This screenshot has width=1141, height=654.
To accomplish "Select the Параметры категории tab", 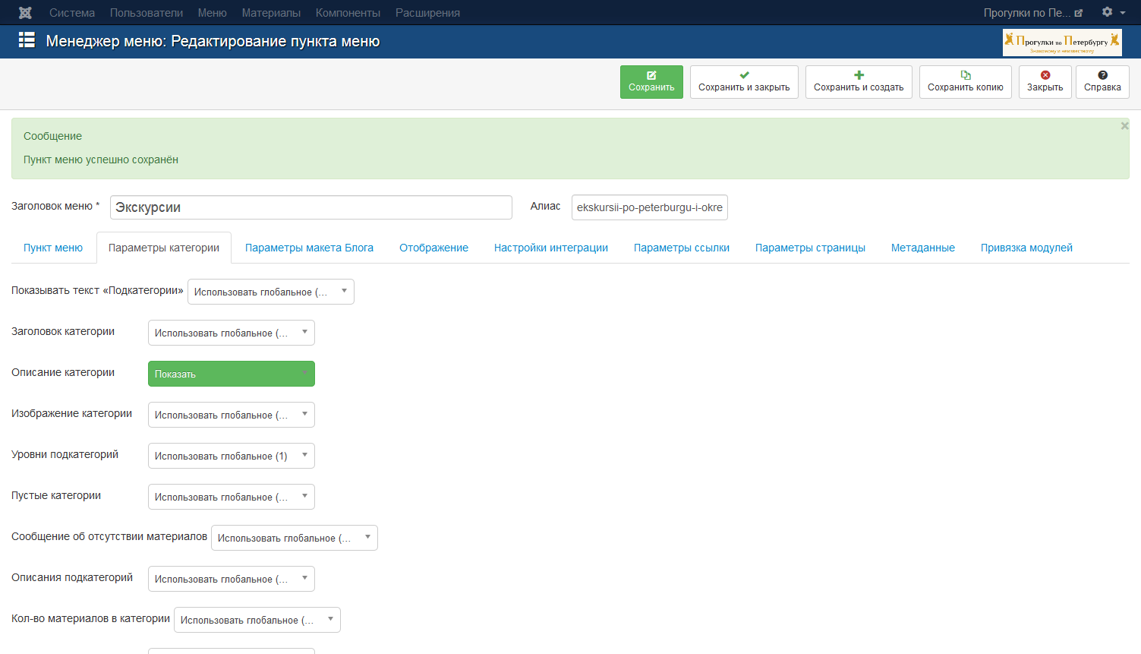I will click(x=164, y=248).
